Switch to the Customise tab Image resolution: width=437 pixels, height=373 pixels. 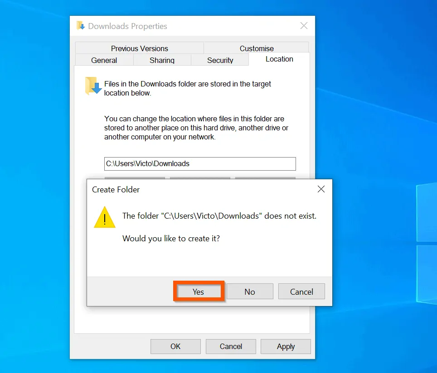coord(257,48)
